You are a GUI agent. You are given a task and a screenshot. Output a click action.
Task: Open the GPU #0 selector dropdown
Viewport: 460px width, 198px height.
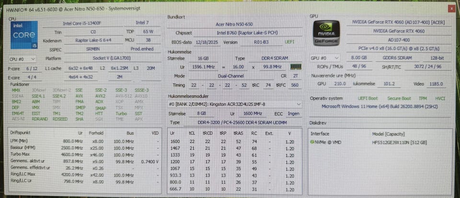[325, 58]
